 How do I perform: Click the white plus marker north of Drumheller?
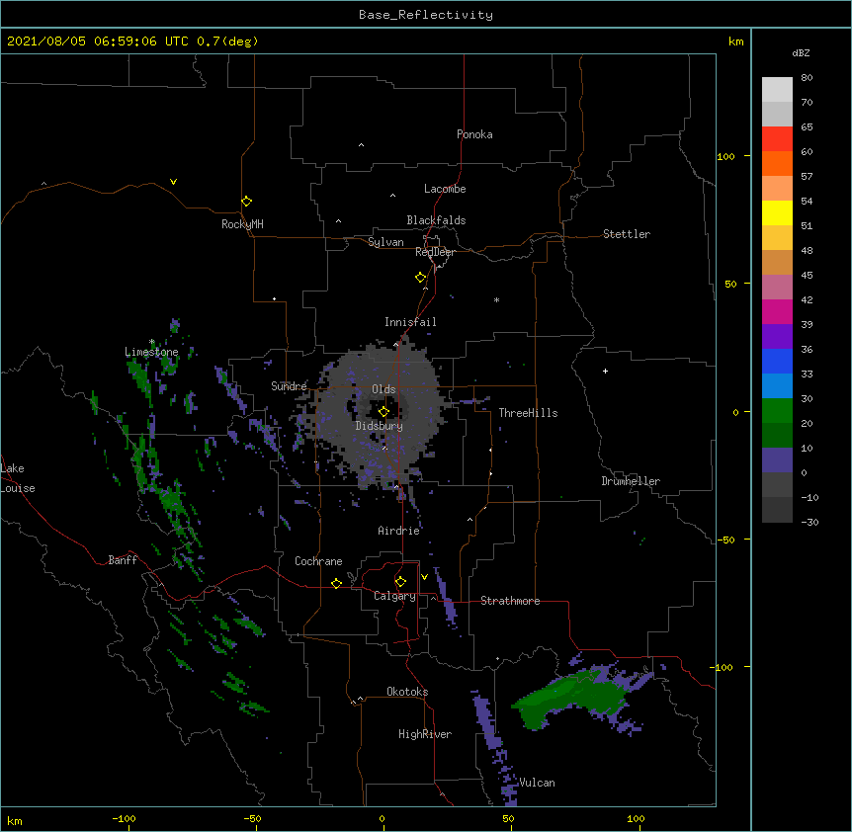click(605, 371)
